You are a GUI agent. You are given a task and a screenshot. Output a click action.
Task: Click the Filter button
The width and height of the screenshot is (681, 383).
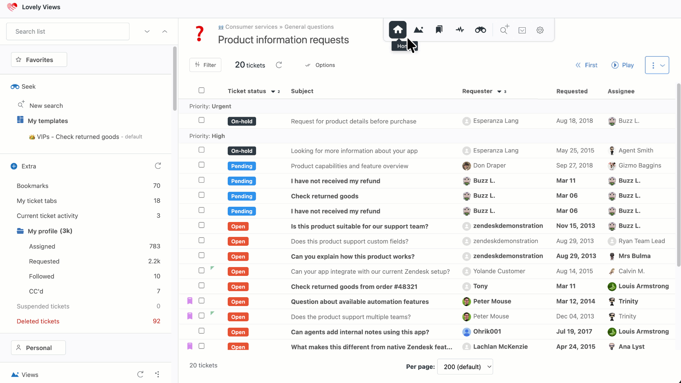205,65
